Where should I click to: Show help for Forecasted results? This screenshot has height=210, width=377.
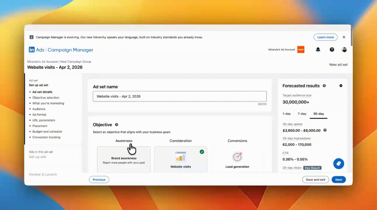pyautogui.click(x=324, y=86)
